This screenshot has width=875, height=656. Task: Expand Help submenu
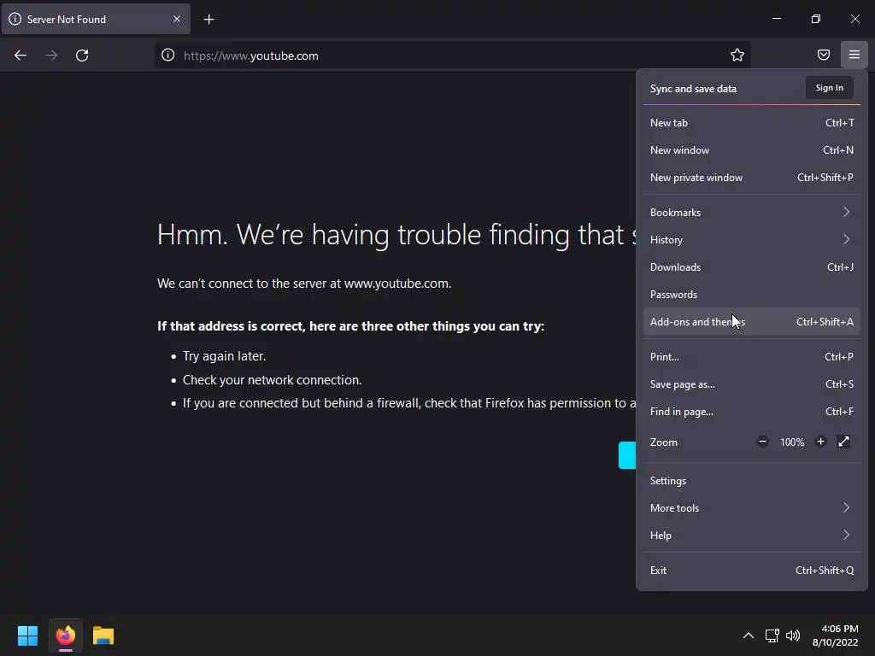point(752,536)
